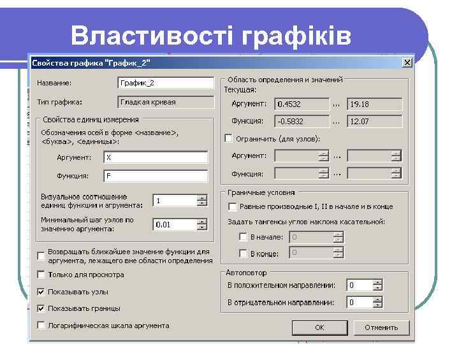The width and height of the screenshot is (459, 344).
Task: Toggle Только для просмотра checkbox
Action: tap(41, 275)
